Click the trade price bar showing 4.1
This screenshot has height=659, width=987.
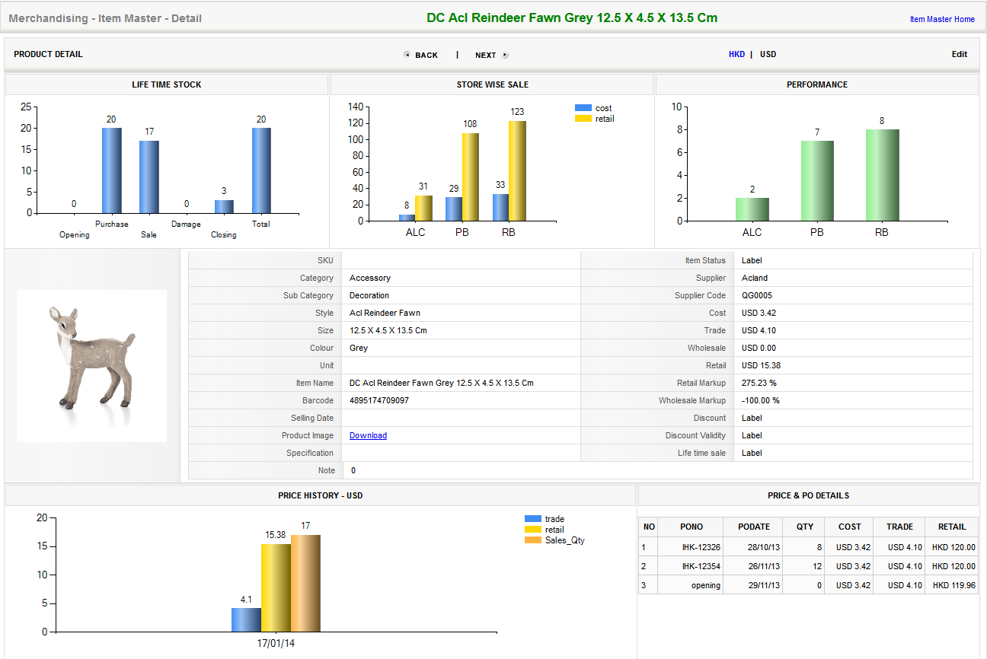[x=246, y=619]
